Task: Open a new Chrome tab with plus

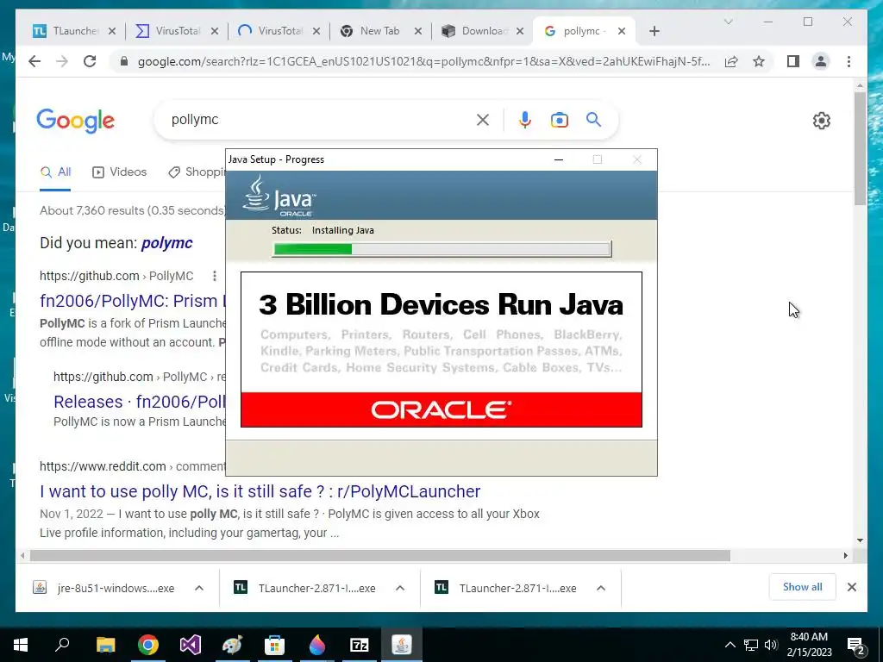Action: (x=654, y=31)
